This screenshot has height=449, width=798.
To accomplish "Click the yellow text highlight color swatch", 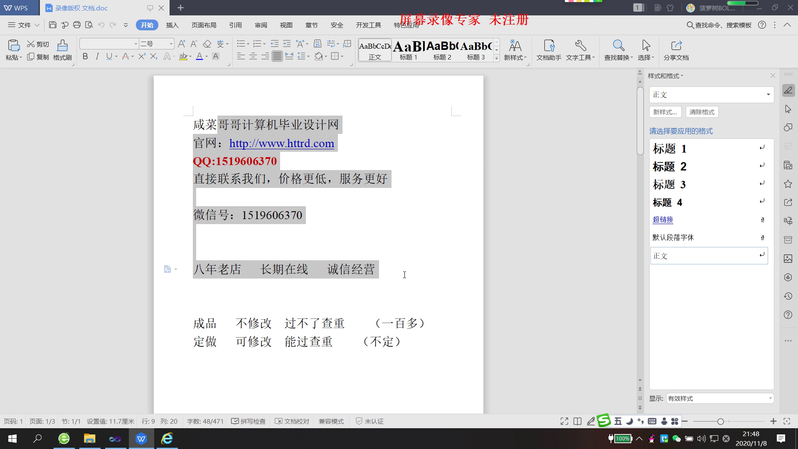I will [x=183, y=57].
